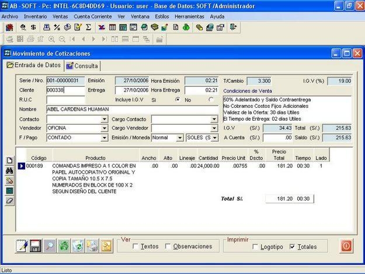
Task: Open the Cargo Vendedor dropdown
Action: [x=214, y=128]
